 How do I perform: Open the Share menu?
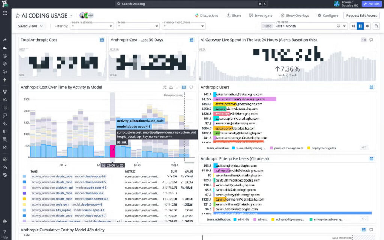pos(234,16)
